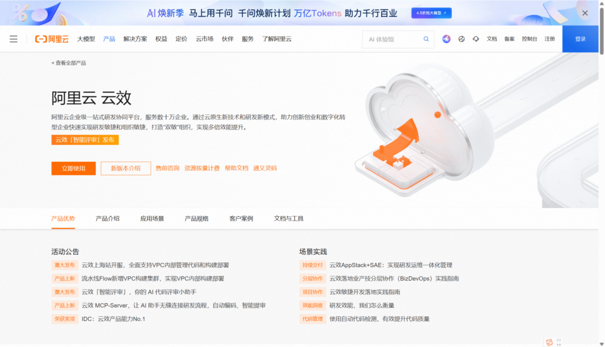Click the orange 立即使用 button
Viewport: 605px width, 347px height.
(x=73, y=168)
